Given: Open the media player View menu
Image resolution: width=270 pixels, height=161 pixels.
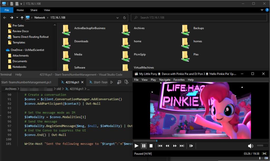Looking at the screenshot, I should [x=145, y=80].
